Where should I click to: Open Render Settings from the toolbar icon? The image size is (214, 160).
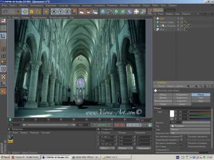coord(95,12)
